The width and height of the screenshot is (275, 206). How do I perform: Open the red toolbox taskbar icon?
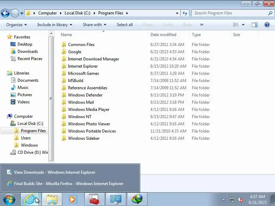pos(94,199)
